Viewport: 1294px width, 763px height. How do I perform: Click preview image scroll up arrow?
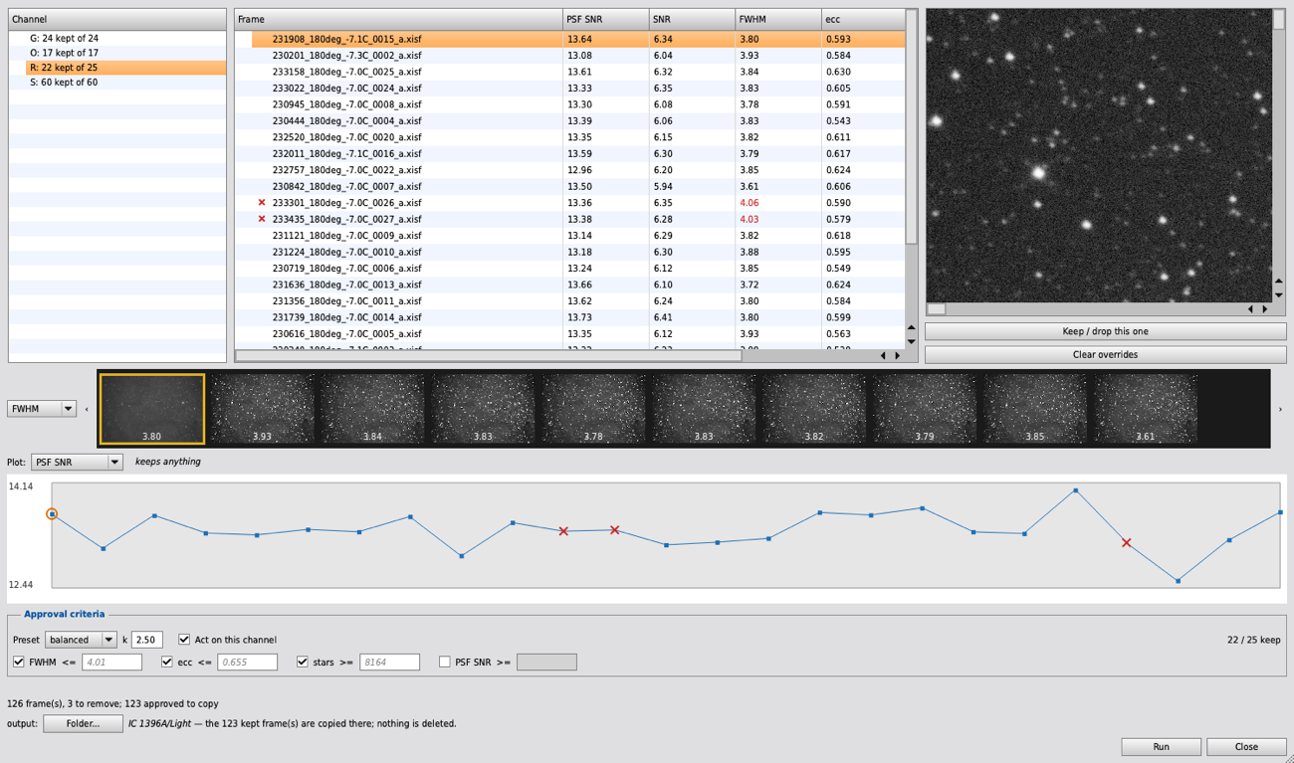1279,283
